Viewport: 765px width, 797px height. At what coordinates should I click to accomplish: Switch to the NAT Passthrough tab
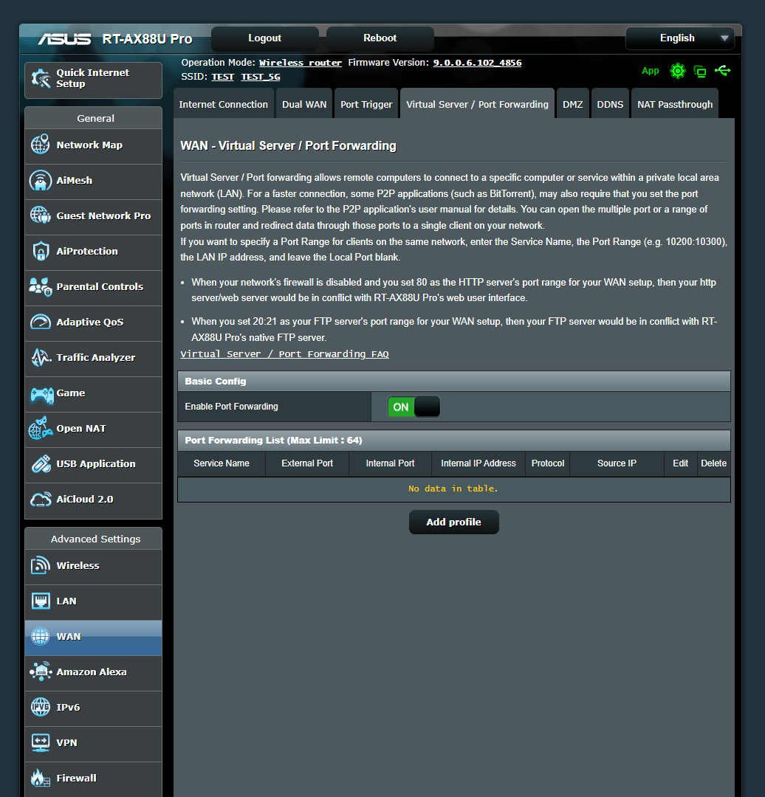click(675, 104)
